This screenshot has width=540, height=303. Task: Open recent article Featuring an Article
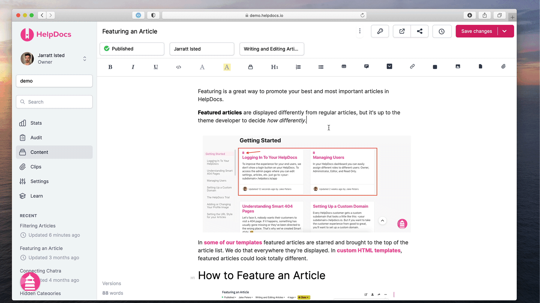coord(41,248)
